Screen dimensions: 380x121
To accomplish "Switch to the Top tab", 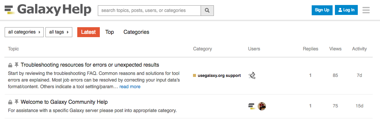I will tap(109, 32).
